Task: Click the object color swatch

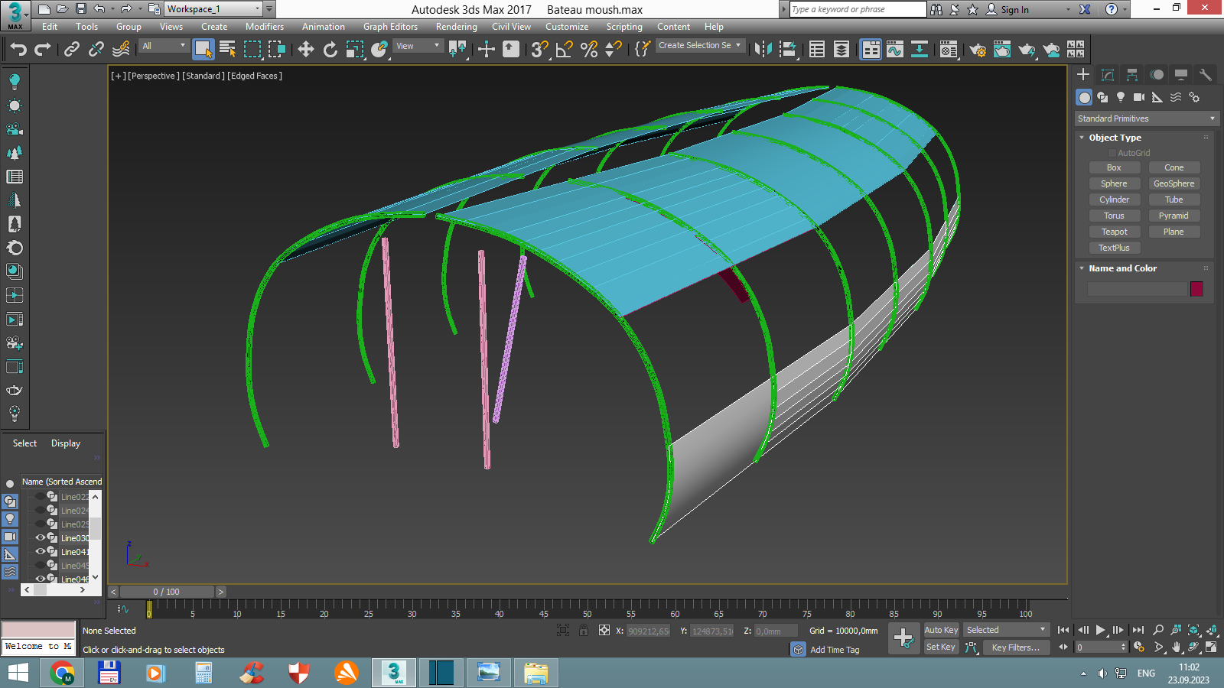Action: coord(1196,289)
